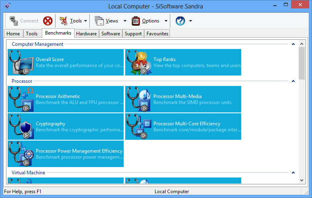The image size is (312, 198).
Task: Click the Views windows icon
Action: coord(99,21)
